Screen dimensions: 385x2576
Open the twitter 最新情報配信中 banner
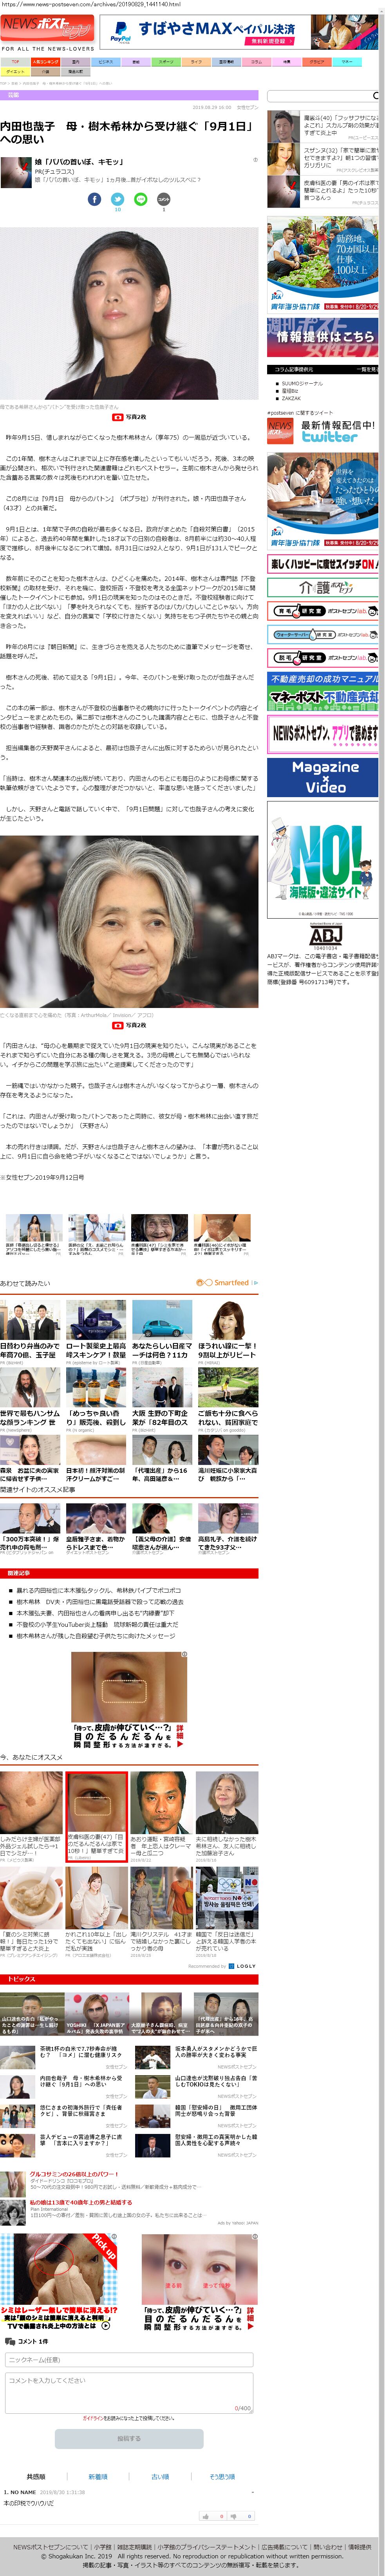pyautogui.click(x=323, y=431)
